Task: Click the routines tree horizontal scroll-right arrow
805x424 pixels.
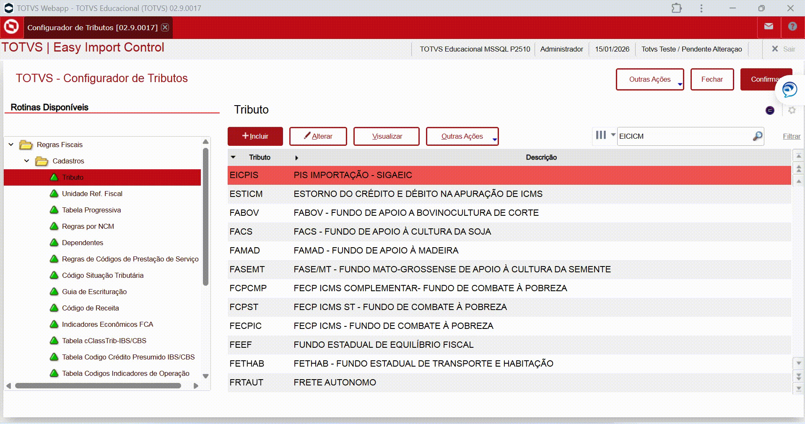Action: (x=196, y=386)
